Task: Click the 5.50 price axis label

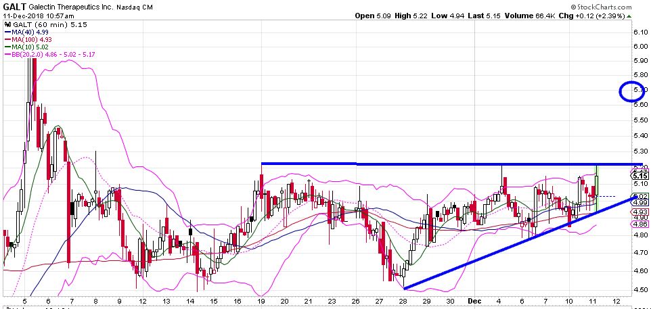Action: coord(642,120)
